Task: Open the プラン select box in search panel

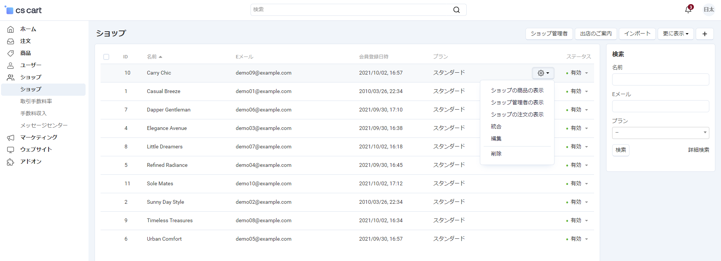Action: click(660, 133)
